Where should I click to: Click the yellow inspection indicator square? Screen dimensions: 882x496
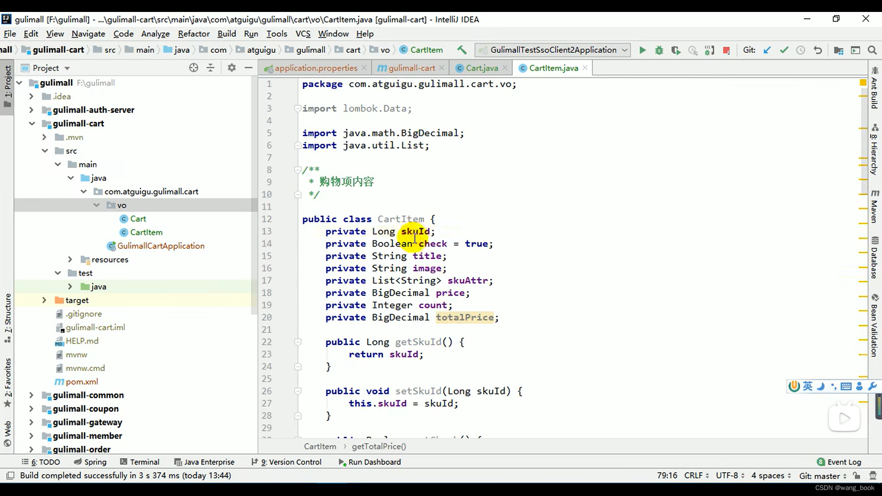[x=863, y=83]
